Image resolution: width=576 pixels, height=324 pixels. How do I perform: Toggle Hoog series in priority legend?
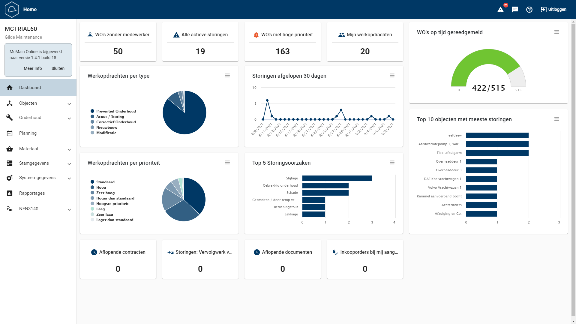(101, 187)
